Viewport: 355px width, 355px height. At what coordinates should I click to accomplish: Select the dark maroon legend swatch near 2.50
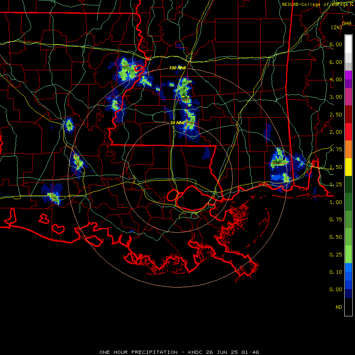coord(348,114)
